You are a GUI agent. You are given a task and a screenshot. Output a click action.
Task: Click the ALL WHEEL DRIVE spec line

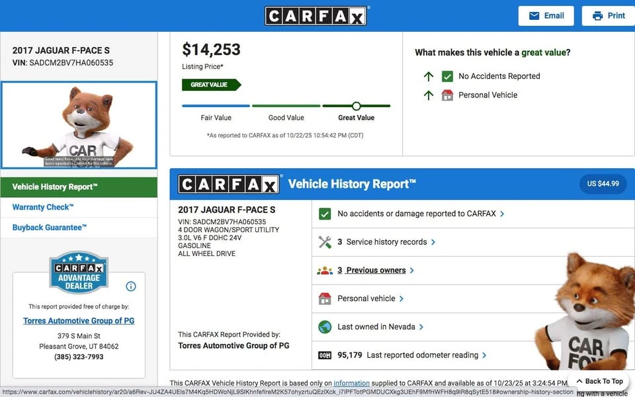pyautogui.click(x=206, y=253)
